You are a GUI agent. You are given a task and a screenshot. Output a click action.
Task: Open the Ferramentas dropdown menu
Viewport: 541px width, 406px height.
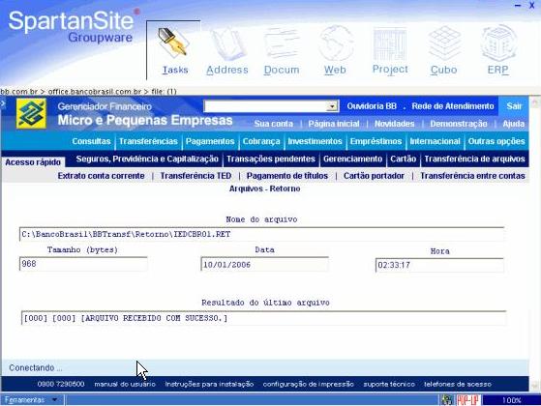click(31, 400)
